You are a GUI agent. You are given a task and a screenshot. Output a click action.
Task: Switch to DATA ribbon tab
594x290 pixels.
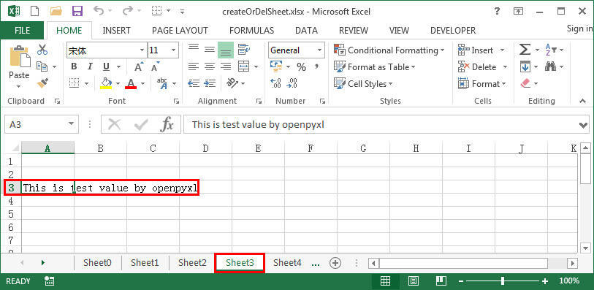click(306, 30)
